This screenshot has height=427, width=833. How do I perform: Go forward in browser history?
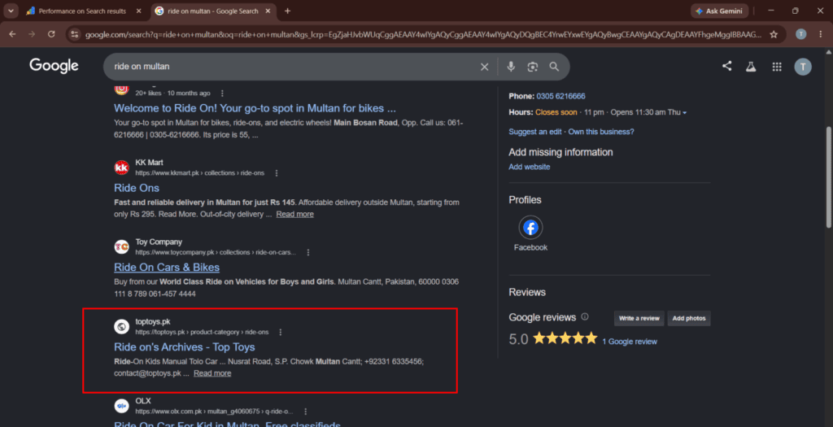[32, 34]
